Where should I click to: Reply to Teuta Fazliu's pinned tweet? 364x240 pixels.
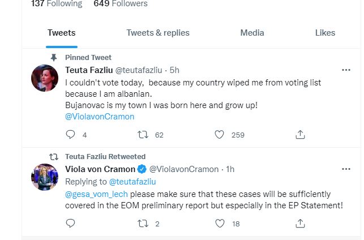(70, 135)
